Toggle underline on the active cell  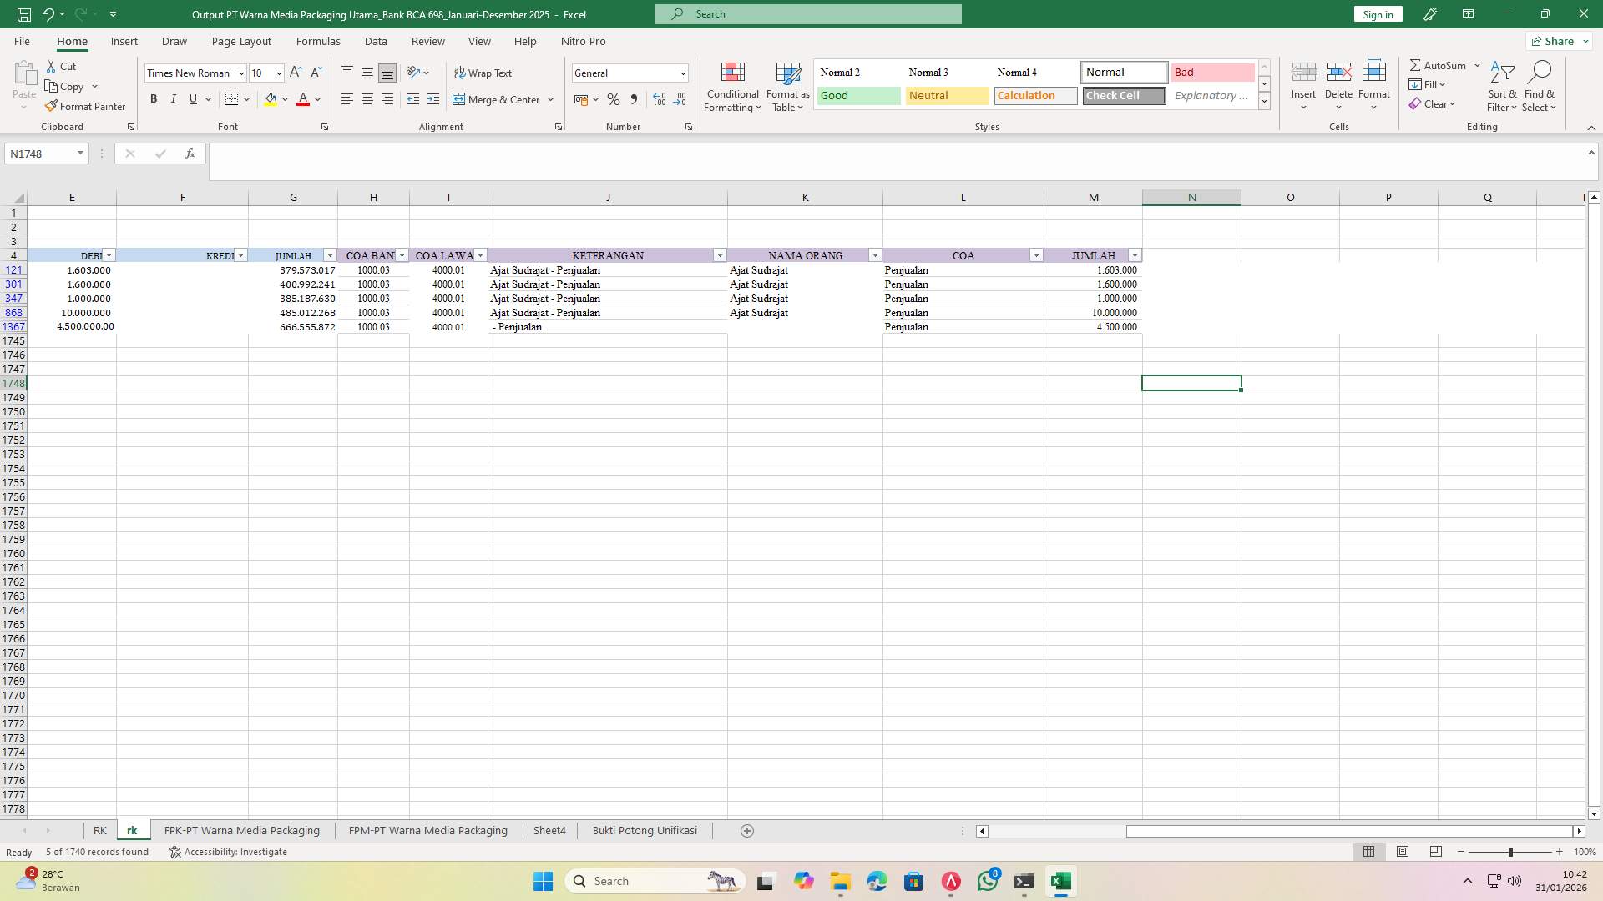(192, 98)
